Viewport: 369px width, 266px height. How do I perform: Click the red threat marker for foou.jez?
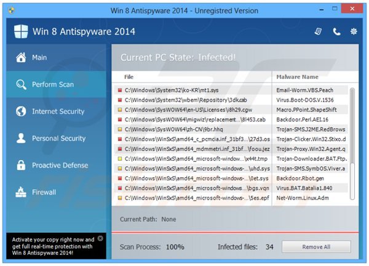tap(120, 149)
